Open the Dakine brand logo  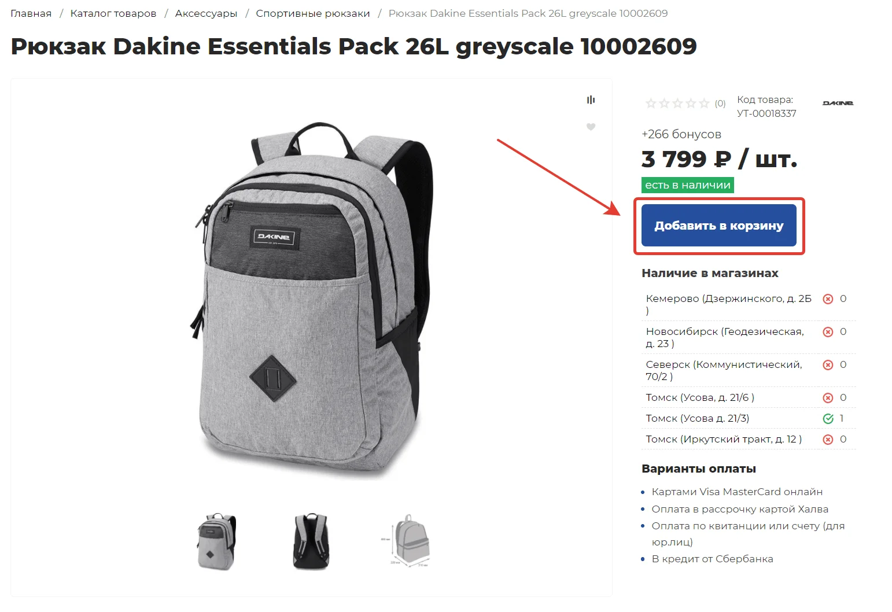(x=838, y=103)
